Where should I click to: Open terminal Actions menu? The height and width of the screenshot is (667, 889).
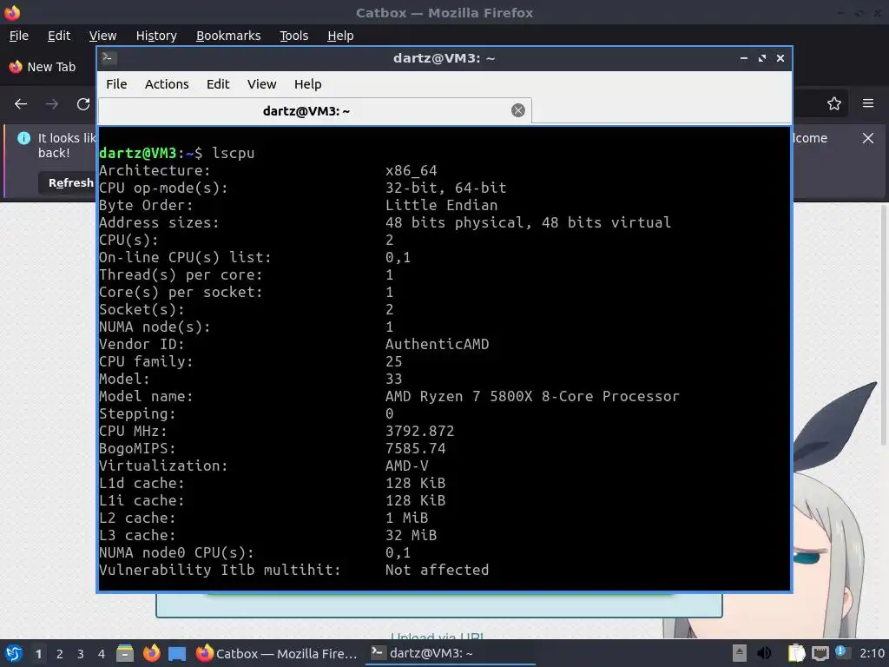[167, 84]
